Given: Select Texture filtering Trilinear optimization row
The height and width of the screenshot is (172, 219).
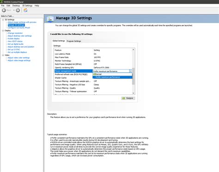Looking at the screenshot, I should coord(93,91).
